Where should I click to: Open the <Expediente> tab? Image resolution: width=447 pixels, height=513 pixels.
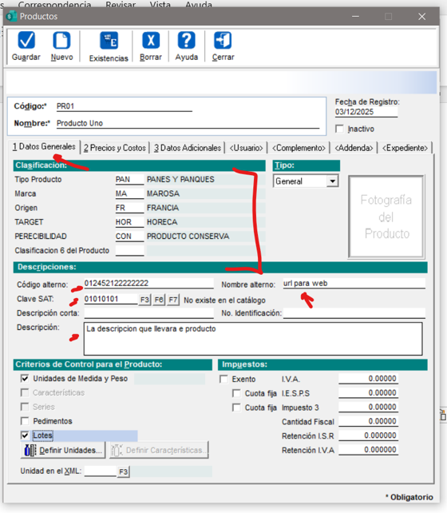pos(405,148)
